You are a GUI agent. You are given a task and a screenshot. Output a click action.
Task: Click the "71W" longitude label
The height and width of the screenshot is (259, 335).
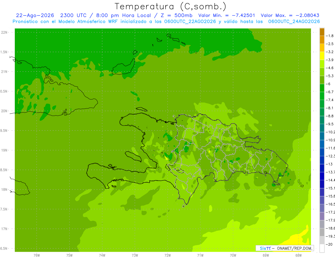200,255
